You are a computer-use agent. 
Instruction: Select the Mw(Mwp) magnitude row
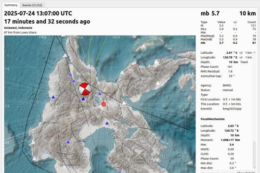[x=228, y=36]
